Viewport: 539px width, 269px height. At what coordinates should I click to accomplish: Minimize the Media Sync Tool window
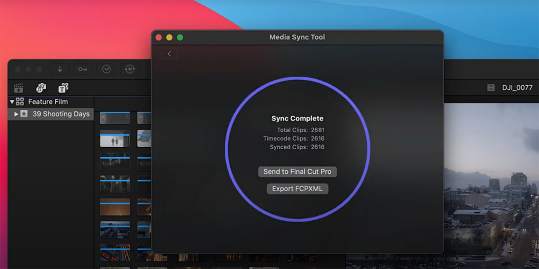(169, 37)
